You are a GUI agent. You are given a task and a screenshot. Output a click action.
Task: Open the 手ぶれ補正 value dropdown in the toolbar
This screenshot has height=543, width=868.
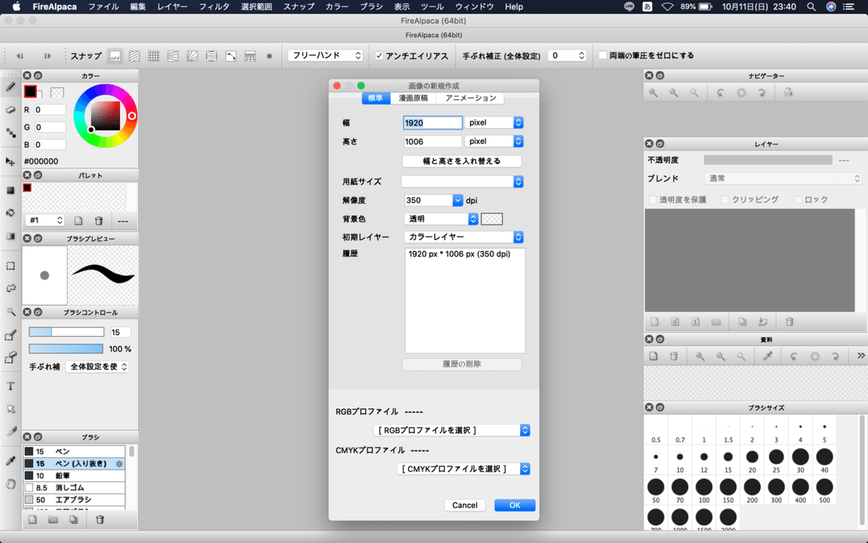[567, 56]
